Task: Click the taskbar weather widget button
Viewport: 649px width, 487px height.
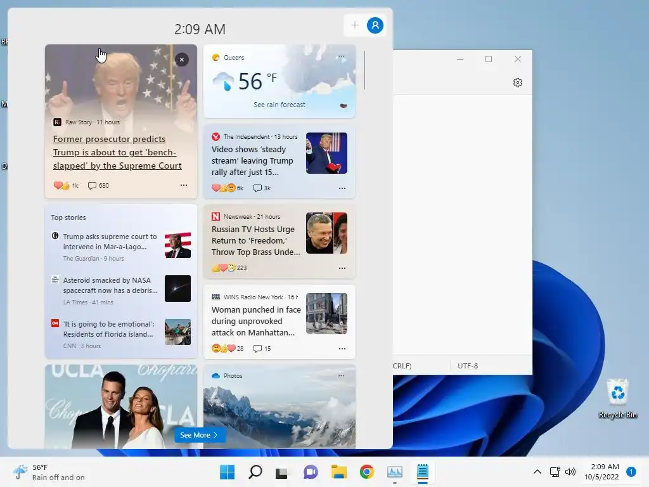Action: pyautogui.click(x=49, y=472)
